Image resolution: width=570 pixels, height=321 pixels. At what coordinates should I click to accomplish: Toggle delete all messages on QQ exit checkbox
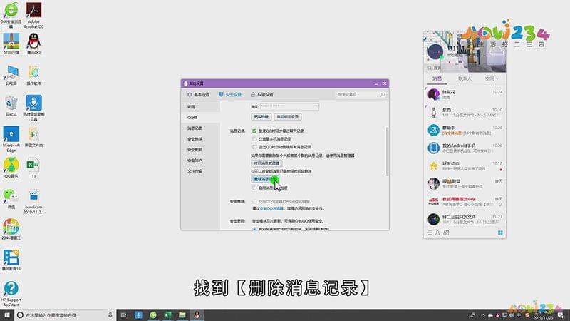click(x=254, y=147)
